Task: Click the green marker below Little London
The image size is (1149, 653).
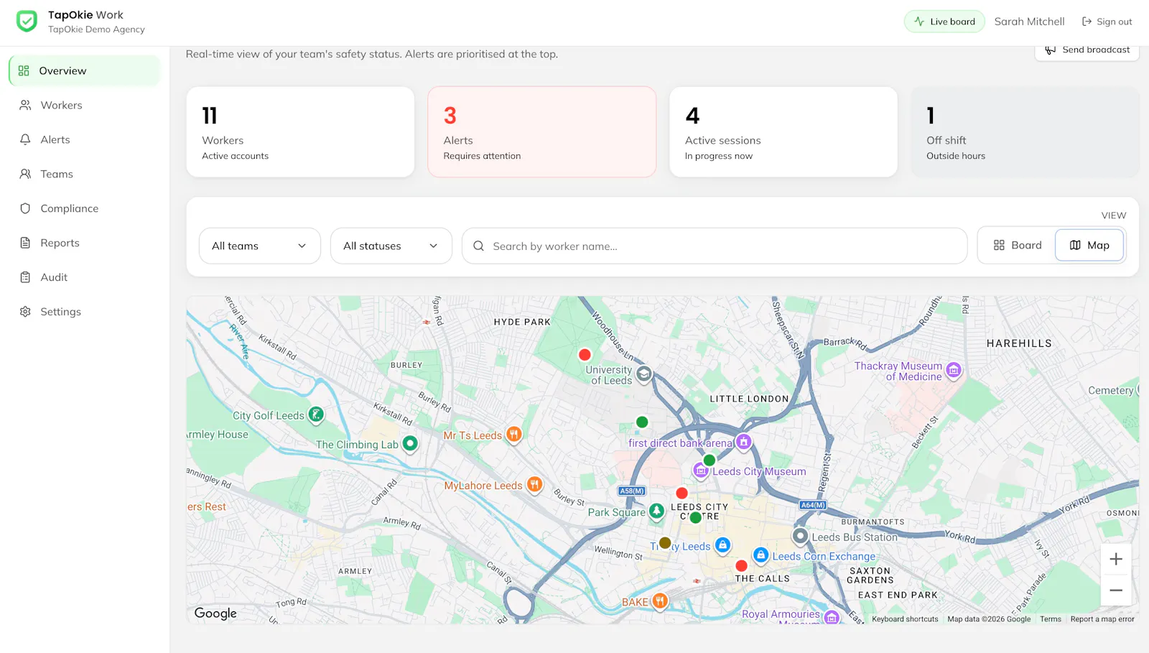Action: pyautogui.click(x=642, y=422)
